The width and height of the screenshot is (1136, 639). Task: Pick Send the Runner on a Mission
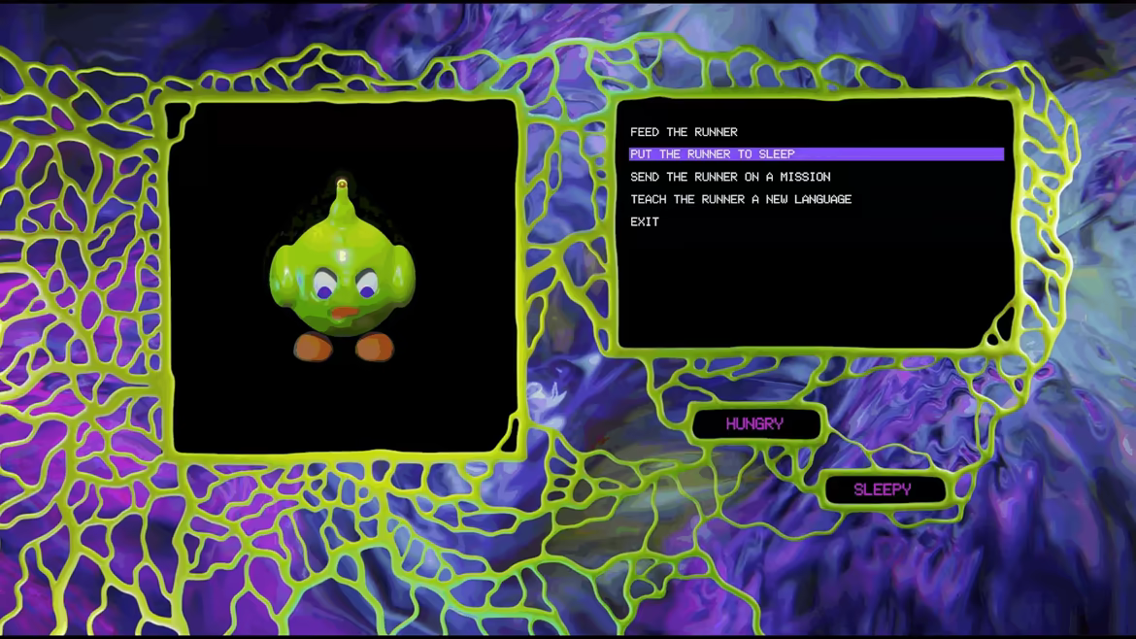730,177
